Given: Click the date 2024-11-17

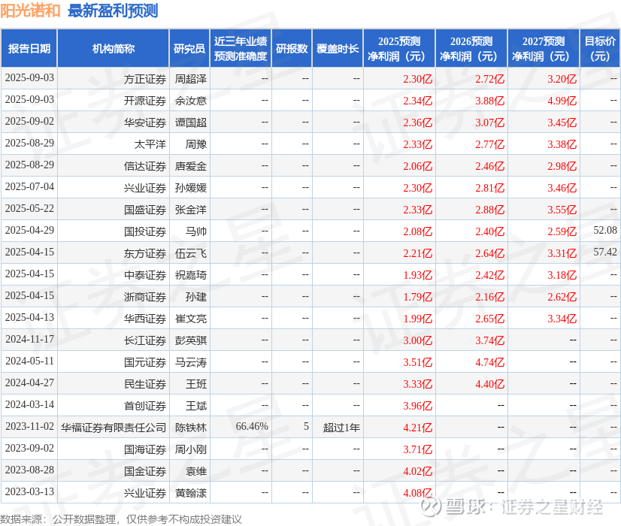Looking at the screenshot, I should (29, 339).
